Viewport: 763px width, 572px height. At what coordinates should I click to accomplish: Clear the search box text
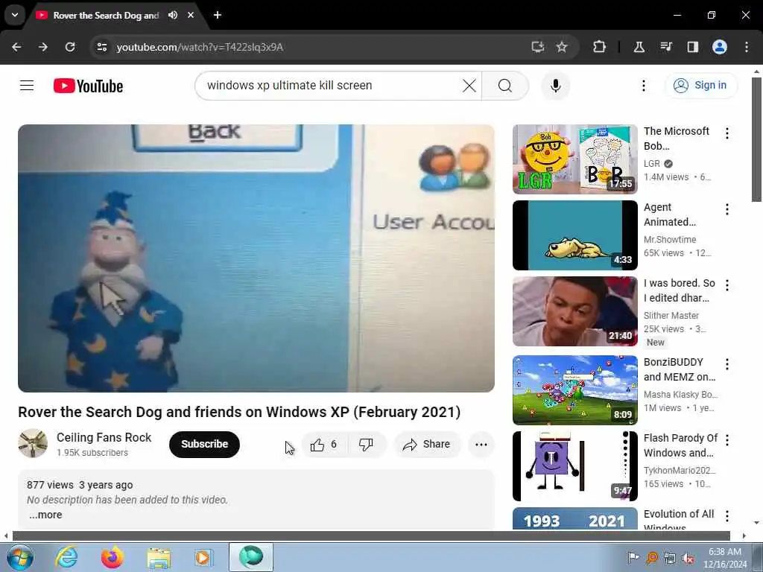tap(469, 86)
